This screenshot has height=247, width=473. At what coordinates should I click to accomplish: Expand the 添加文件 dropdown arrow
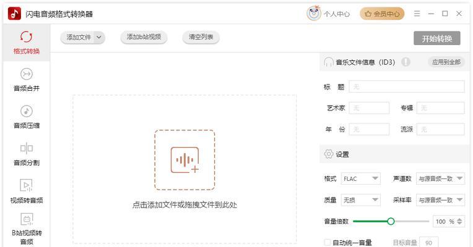[x=98, y=37]
